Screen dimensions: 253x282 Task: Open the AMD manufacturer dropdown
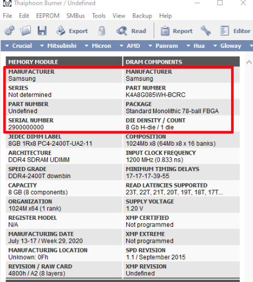(130, 46)
